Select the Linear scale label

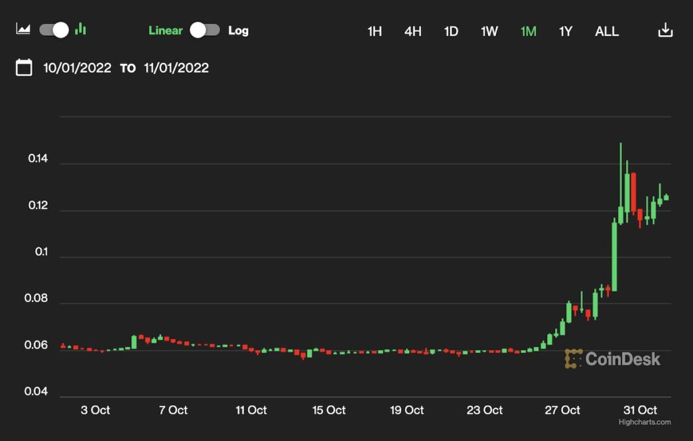pos(165,30)
